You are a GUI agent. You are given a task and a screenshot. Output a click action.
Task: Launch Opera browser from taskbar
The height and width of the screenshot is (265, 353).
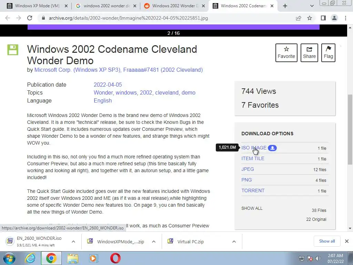pyautogui.click(x=115, y=258)
